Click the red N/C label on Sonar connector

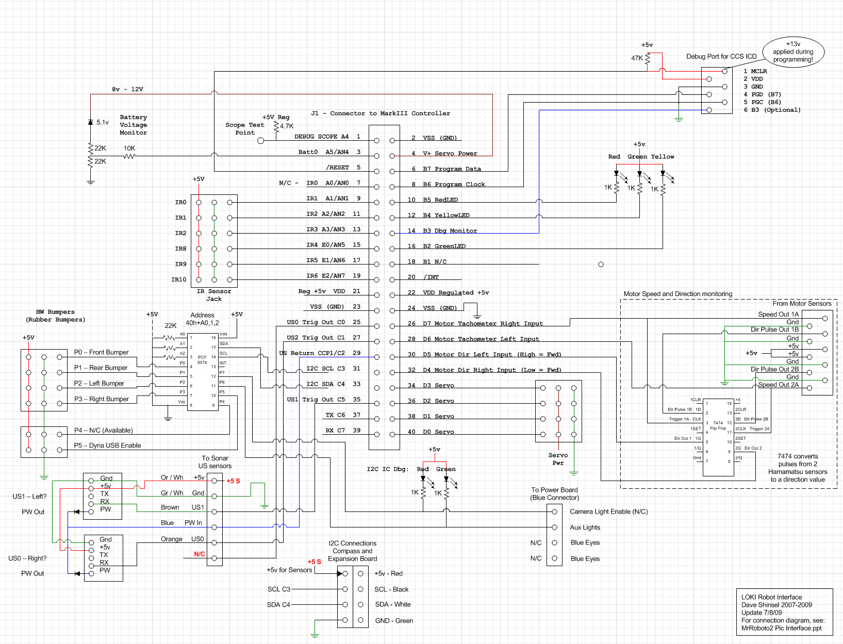point(200,554)
